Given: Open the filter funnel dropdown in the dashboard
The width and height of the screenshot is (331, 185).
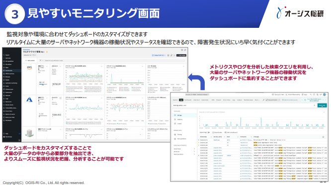Looking at the screenshot, I should click(x=41, y=60).
